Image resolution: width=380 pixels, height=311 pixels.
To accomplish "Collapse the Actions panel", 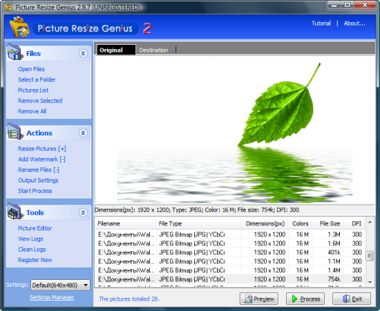I will (x=83, y=133).
